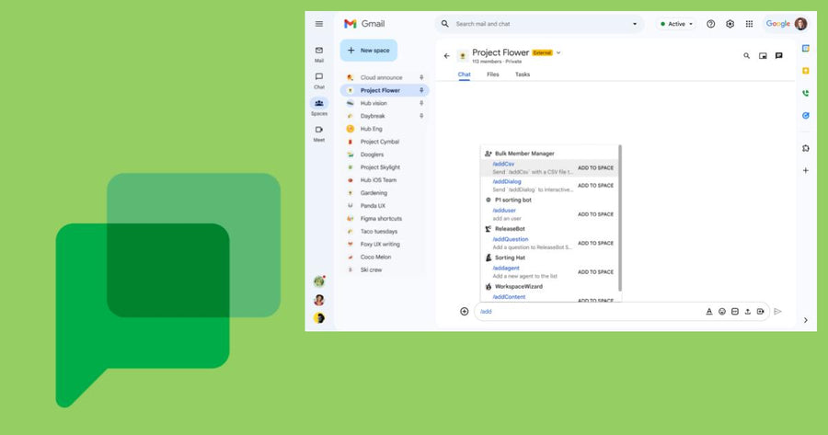Open Chat in the left rail

point(319,80)
